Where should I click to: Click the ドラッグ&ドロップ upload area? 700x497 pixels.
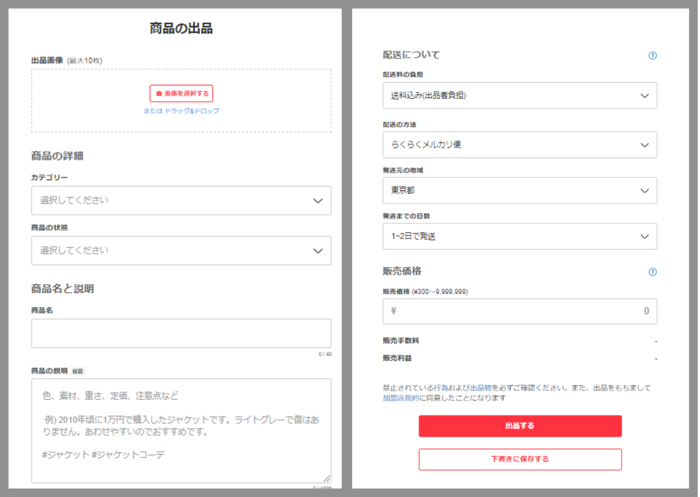192,111
